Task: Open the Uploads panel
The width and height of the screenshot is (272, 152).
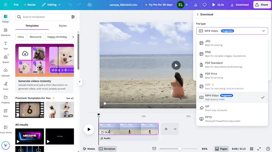Action: click(5, 72)
